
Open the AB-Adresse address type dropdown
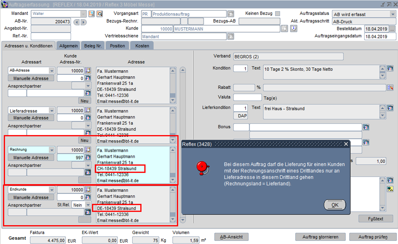(x=52, y=71)
